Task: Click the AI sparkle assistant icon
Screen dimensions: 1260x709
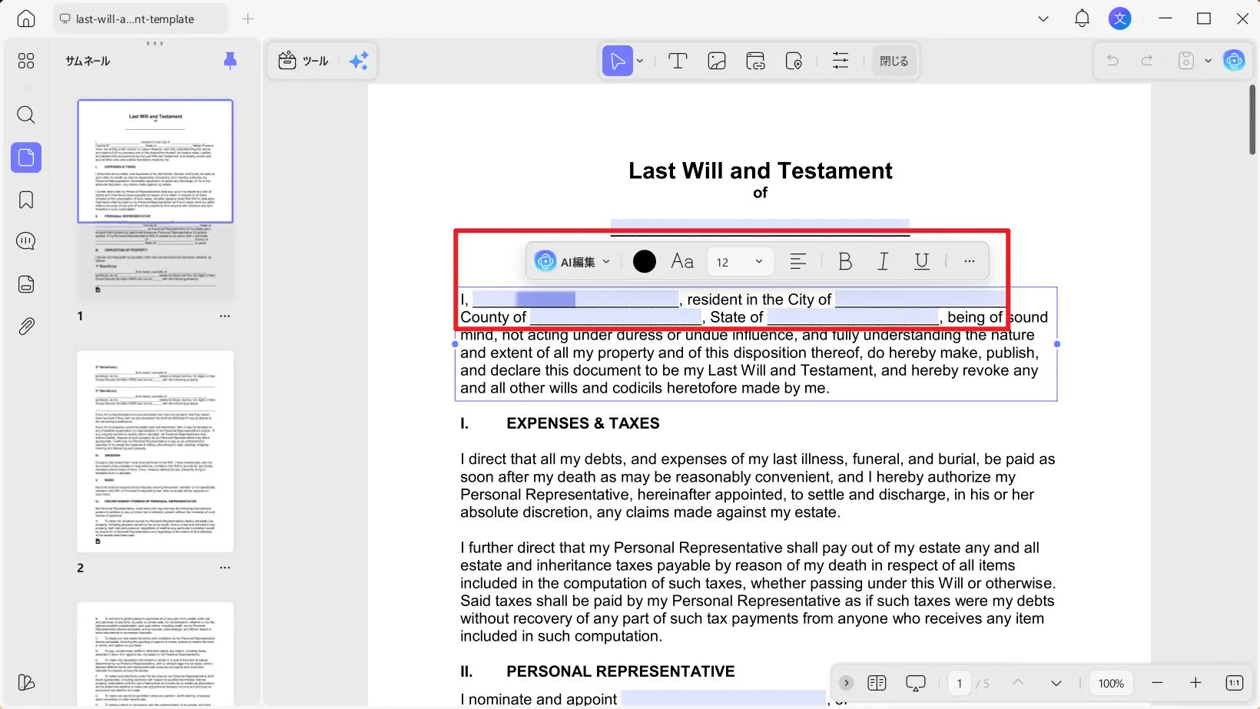Action: point(359,61)
